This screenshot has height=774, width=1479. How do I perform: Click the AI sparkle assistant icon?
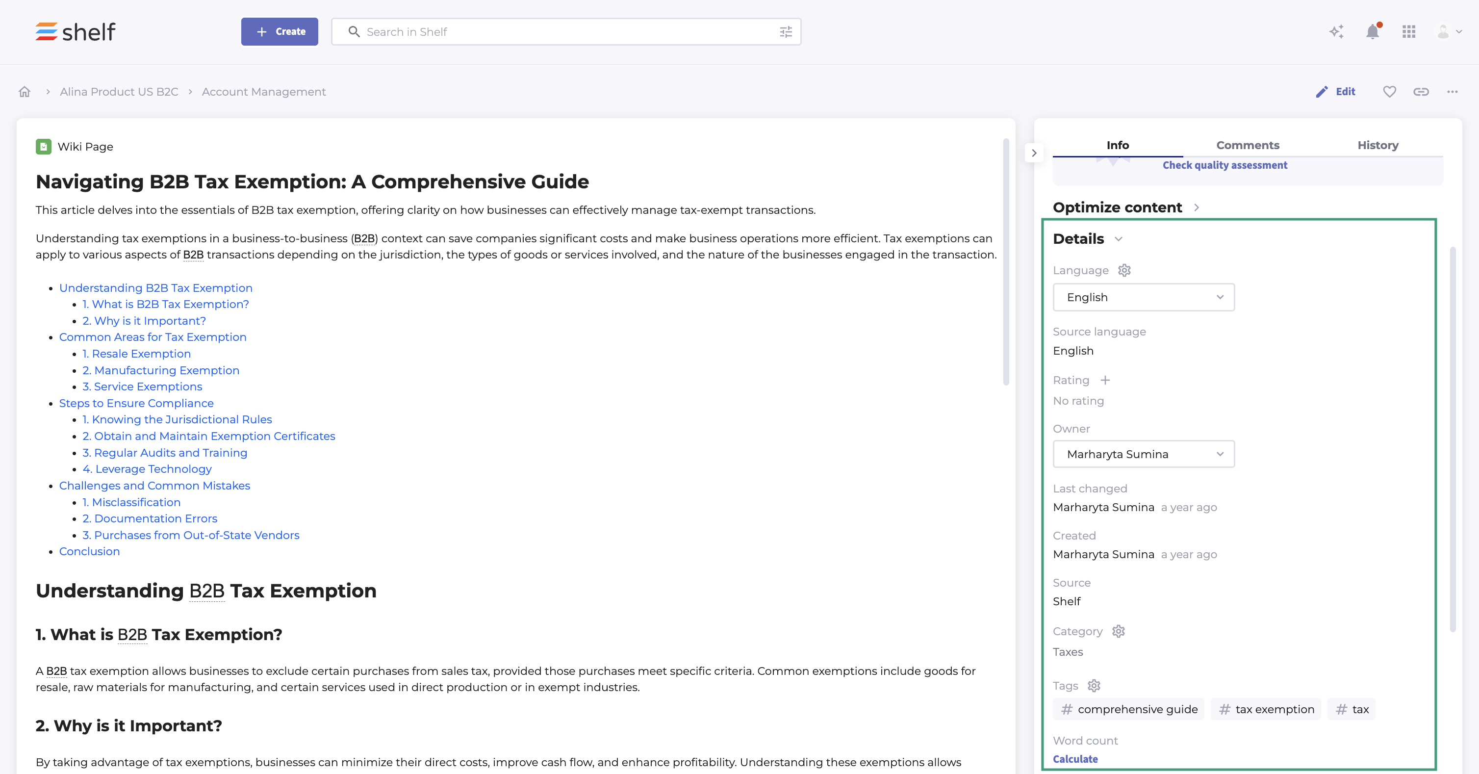click(1336, 31)
